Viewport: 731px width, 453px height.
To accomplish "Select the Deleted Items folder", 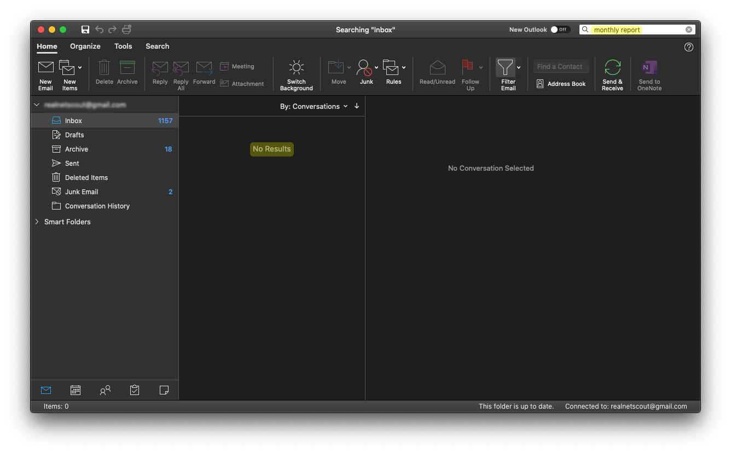I will 105,177.
